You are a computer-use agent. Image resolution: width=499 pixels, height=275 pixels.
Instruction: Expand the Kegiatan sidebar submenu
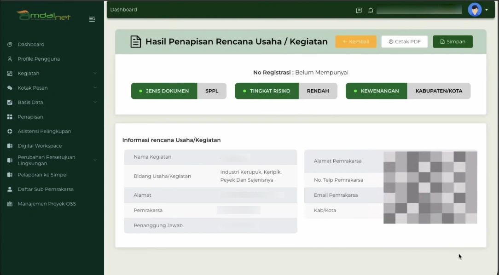coord(95,73)
